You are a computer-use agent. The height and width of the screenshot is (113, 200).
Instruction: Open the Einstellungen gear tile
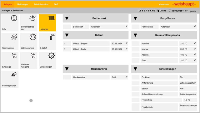(47, 60)
